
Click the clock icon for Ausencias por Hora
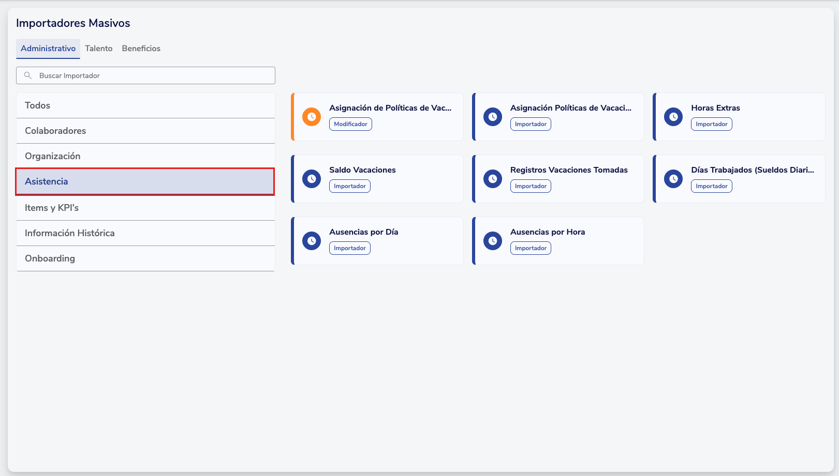493,241
